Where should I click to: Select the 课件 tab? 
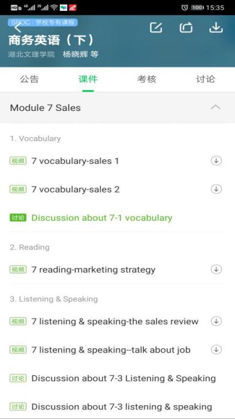[x=88, y=79]
